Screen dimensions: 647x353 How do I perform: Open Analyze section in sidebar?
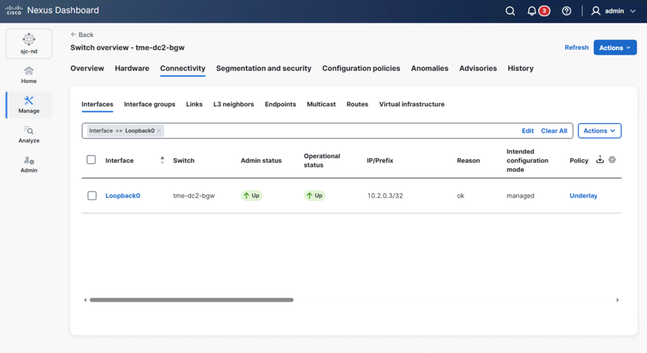click(x=29, y=135)
